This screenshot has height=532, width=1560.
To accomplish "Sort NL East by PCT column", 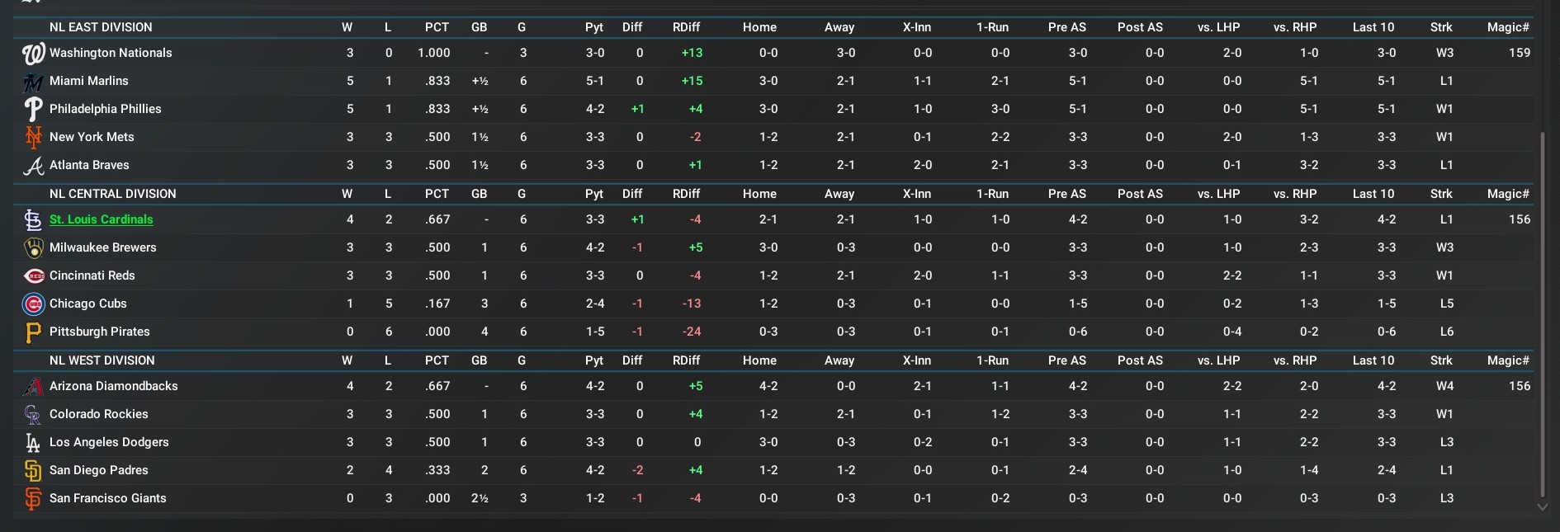I will click(x=437, y=27).
